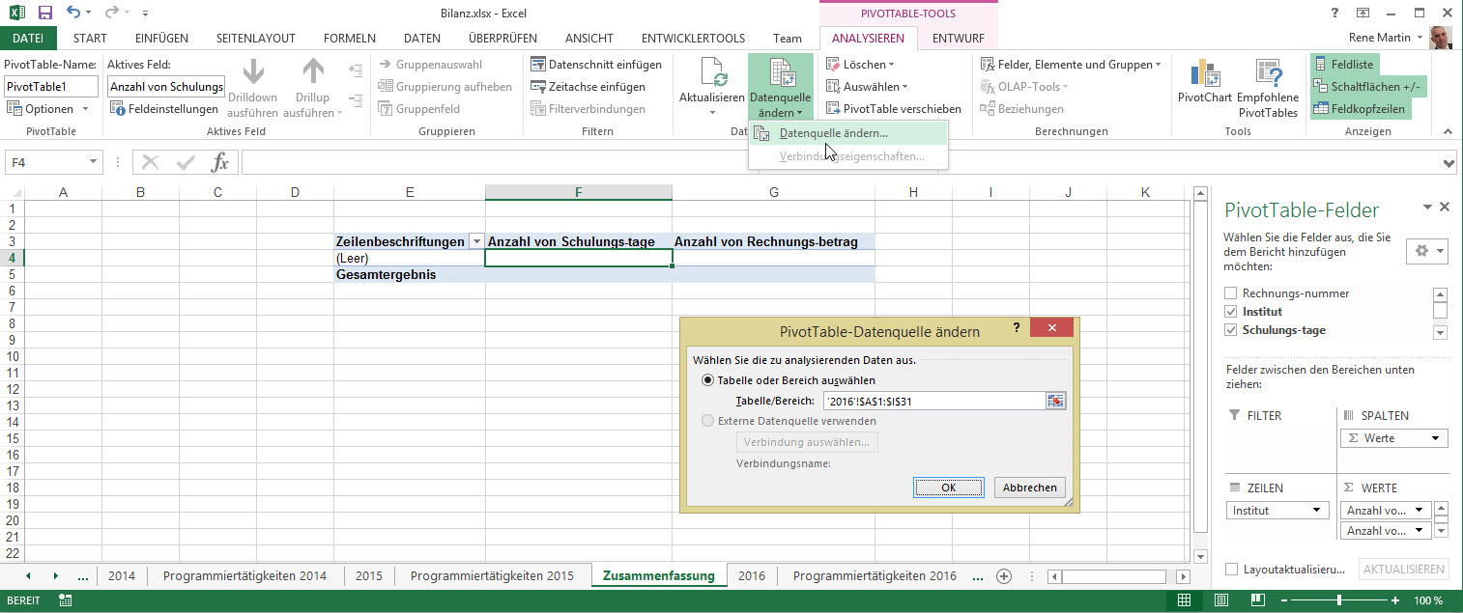Select the Externe Datenquelle verwenden radio button
The height and width of the screenshot is (613, 1463).
pyautogui.click(x=708, y=421)
